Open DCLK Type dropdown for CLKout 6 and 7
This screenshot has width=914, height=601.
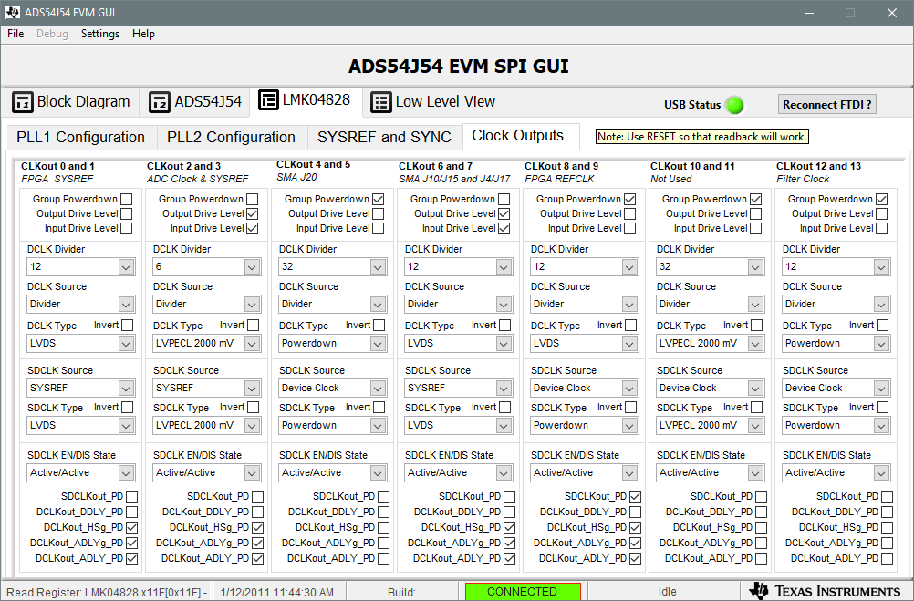coord(459,343)
